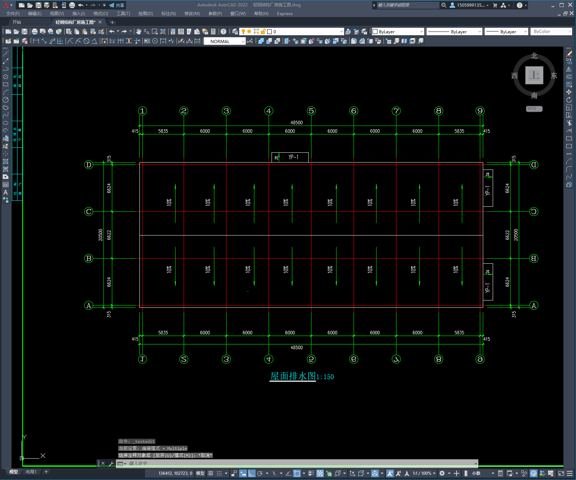The width and height of the screenshot is (576, 480).
Task: Click the Plot printer icon in title bar
Action: coord(72,5)
